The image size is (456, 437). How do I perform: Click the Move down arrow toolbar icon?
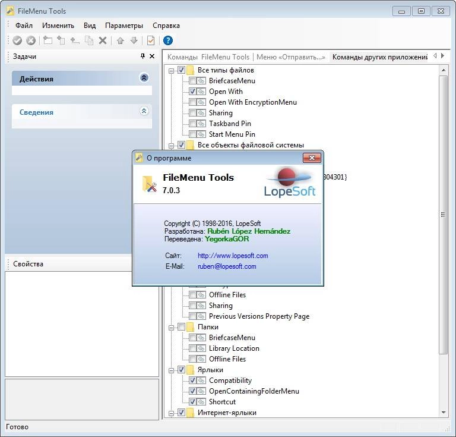(134, 40)
